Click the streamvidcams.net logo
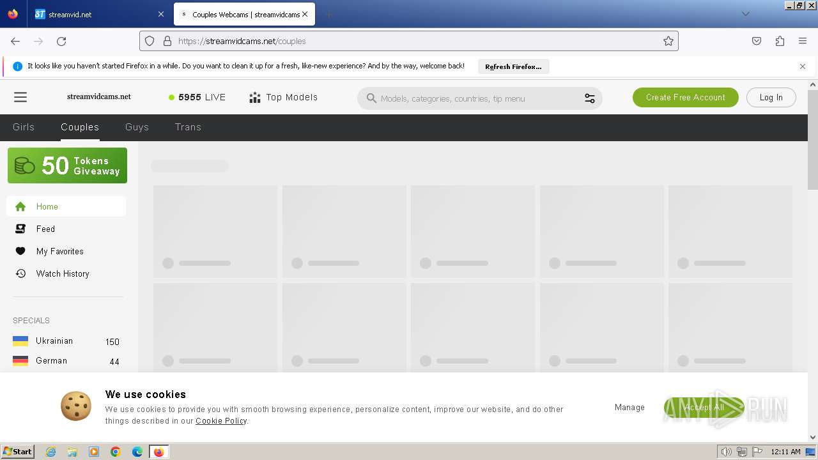Image resolution: width=818 pixels, height=460 pixels. click(99, 96)
